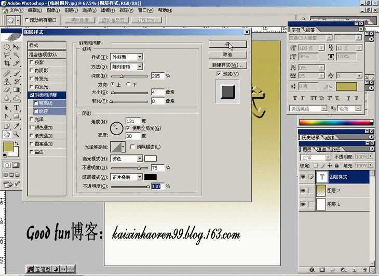Select the 下 direction radio button
Image resolution: width=379 pixels, height=276 pixels.
pos(128,84)
